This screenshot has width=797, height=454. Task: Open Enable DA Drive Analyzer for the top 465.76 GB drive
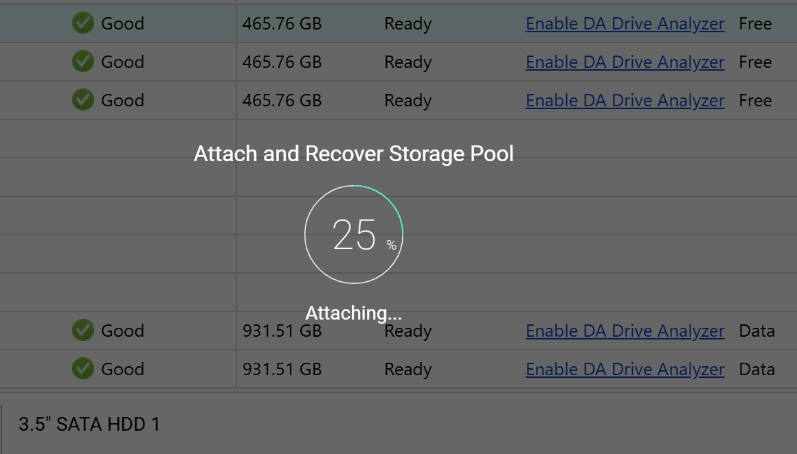(x=625, y=23)
